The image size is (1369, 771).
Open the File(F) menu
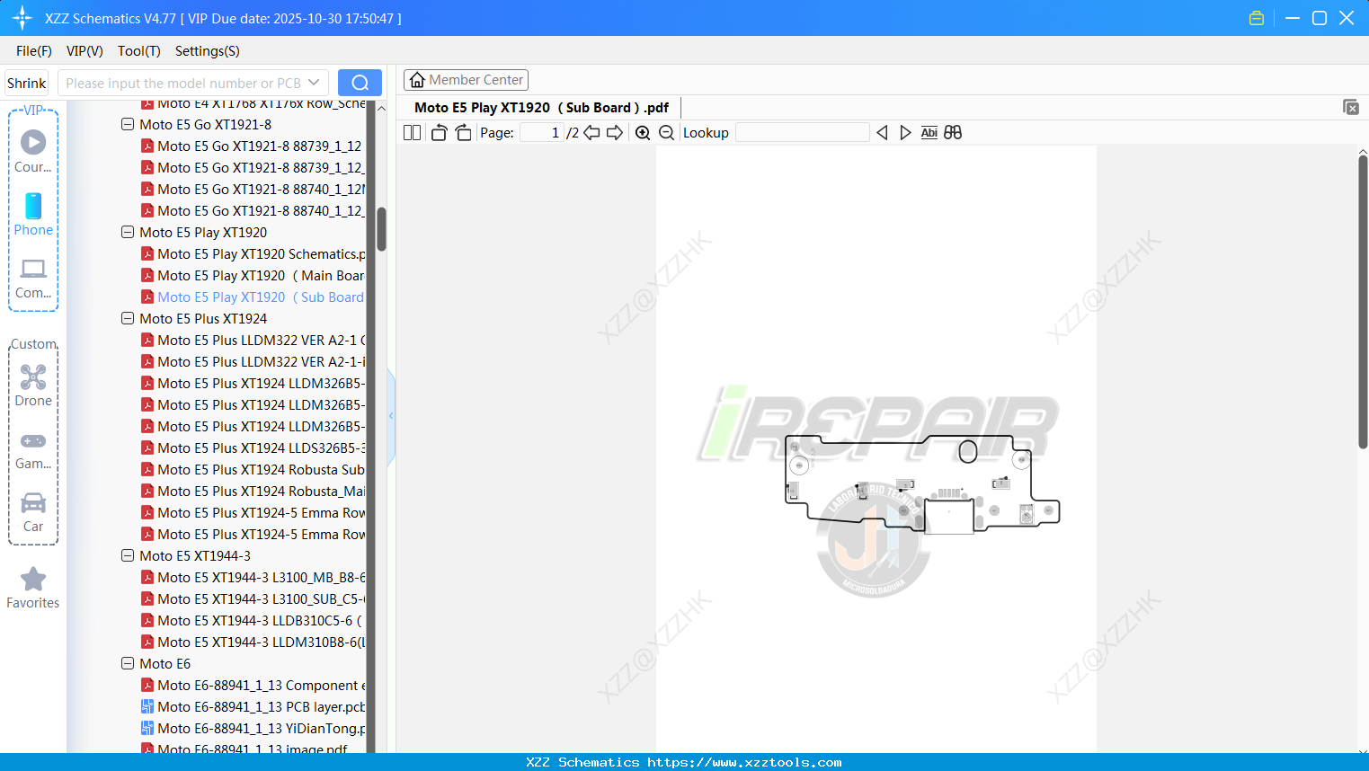(34, 51)
